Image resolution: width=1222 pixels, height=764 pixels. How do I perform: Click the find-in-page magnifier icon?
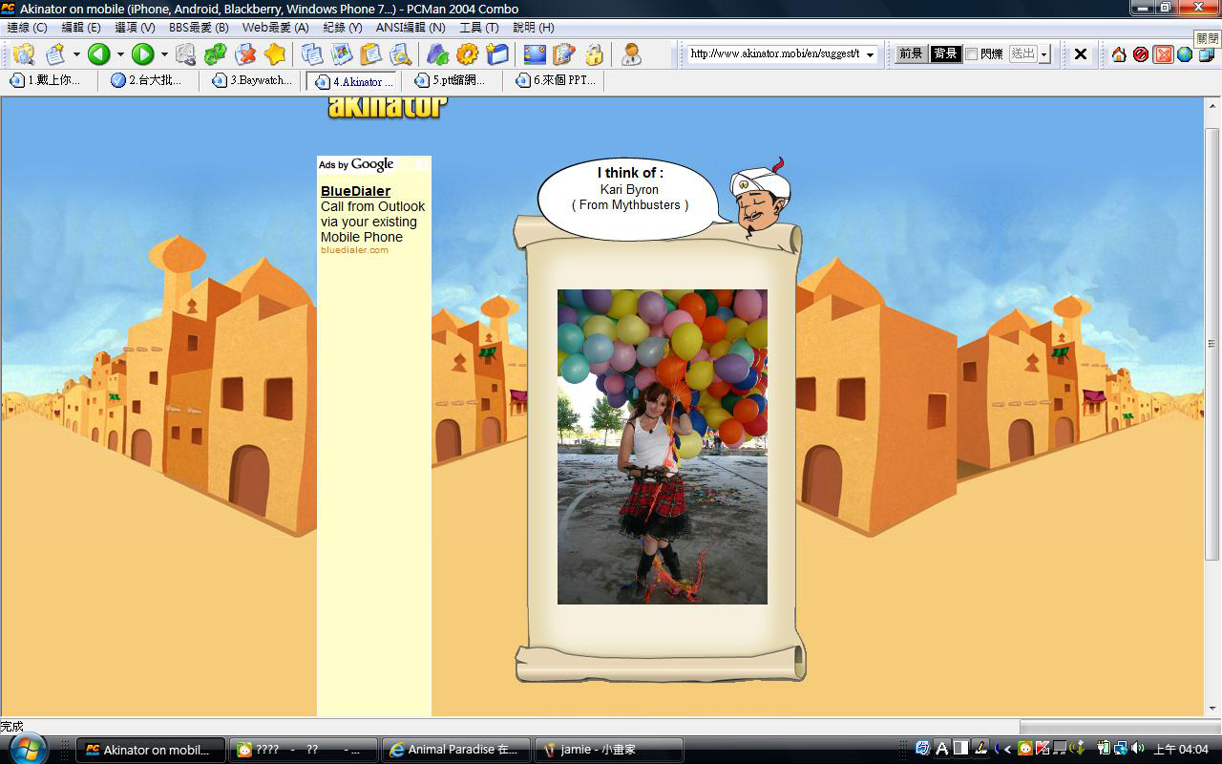(400, 53)
